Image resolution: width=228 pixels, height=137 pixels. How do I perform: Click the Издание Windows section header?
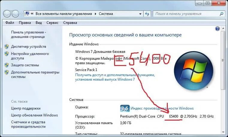click(84, 44)
